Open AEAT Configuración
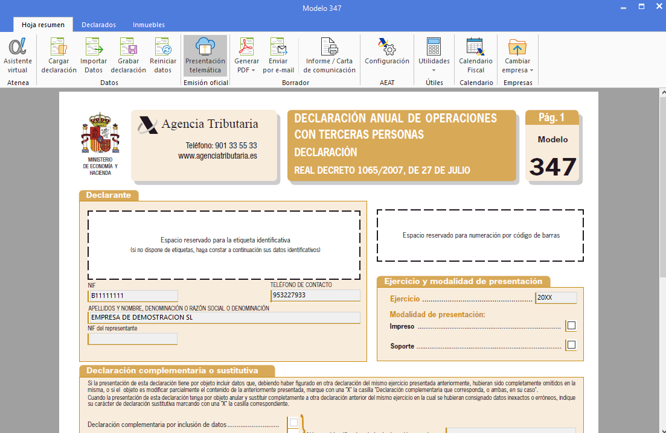 tap(387, 52)
